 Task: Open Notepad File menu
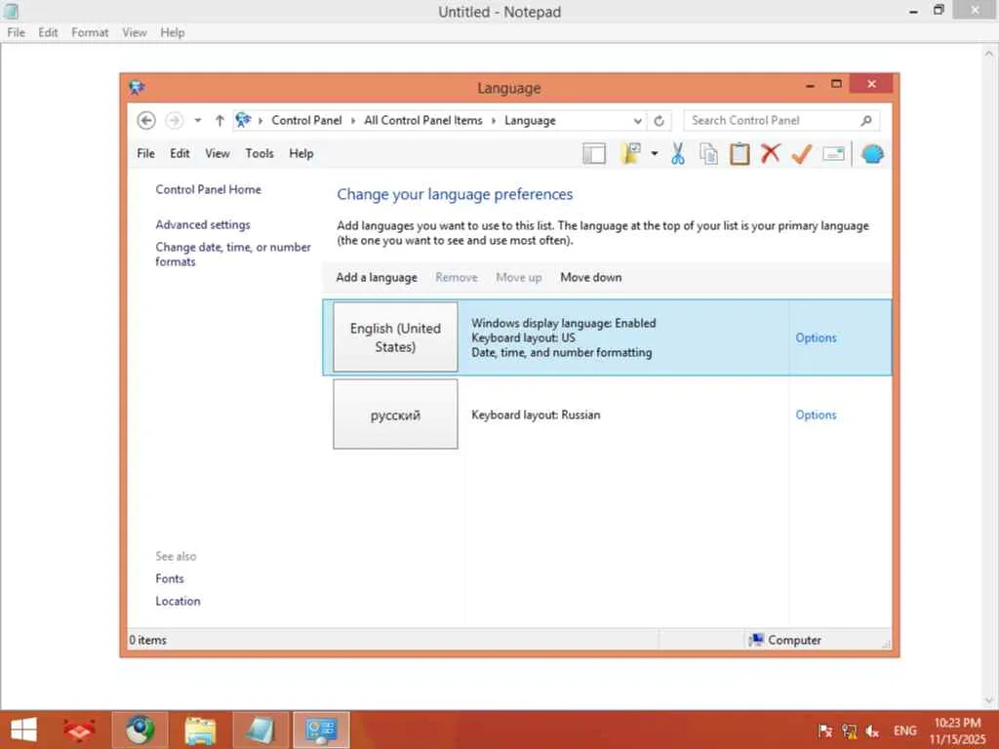16,32
